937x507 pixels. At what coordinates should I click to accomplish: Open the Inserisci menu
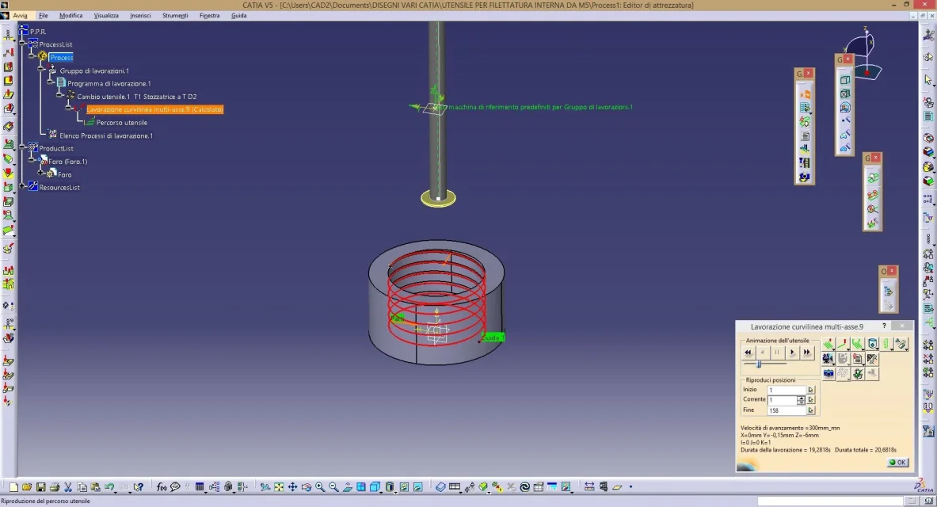click(140, 16)
